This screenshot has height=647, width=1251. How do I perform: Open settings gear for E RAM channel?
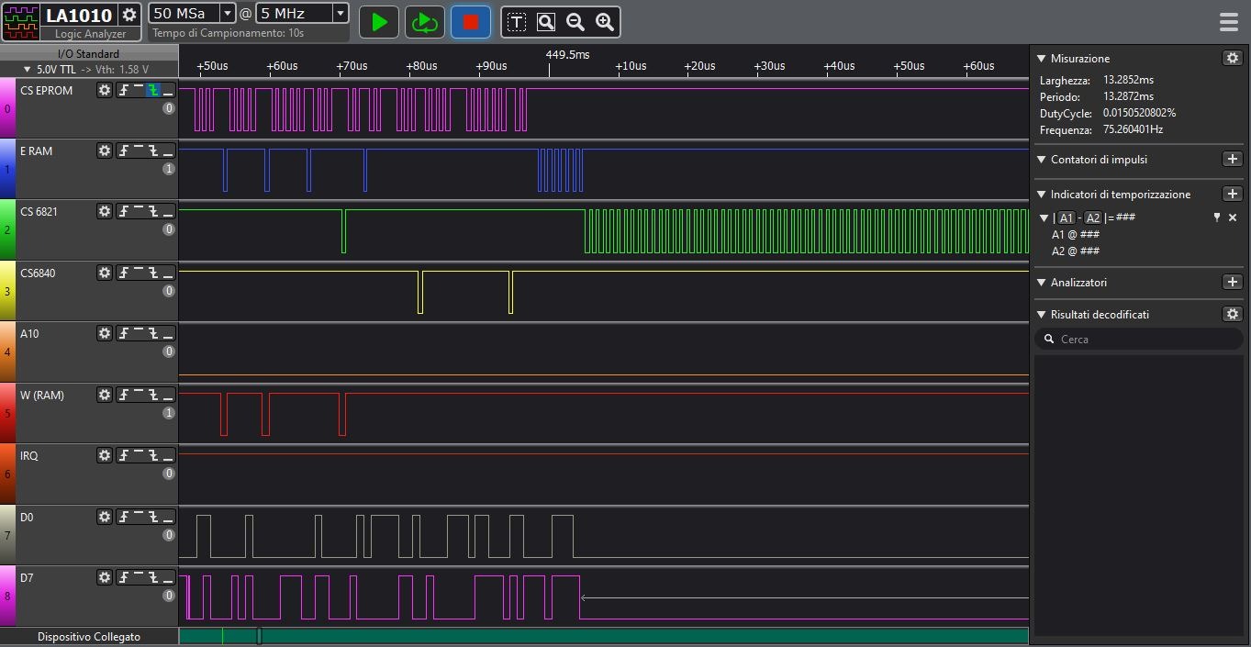click(105, 151)
